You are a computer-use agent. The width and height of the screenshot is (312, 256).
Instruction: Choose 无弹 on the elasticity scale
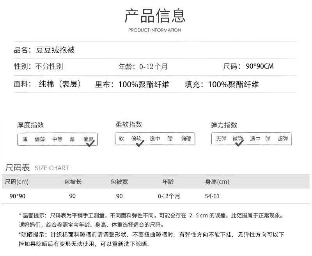221,139
